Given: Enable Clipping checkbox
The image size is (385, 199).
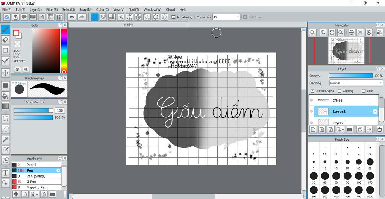Looking at the screenshot, I should pyautogui.click(x=340, y=91).
